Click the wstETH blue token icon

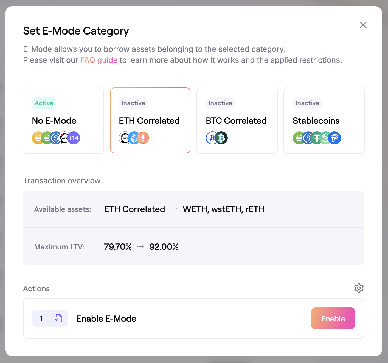[134, 138]
